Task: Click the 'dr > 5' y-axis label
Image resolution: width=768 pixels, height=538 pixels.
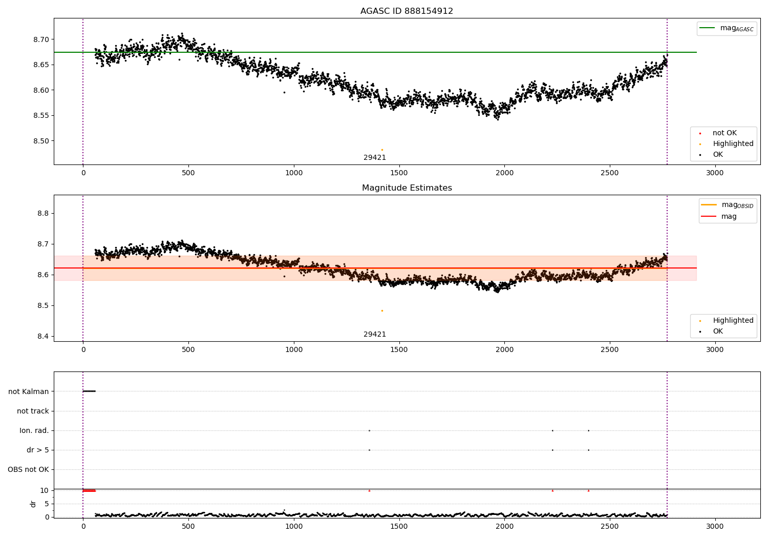Action: pyautogui.click(x=38, y=450)
